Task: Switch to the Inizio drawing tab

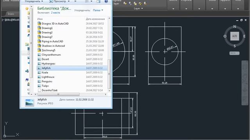Action: [x=11, y=14]
